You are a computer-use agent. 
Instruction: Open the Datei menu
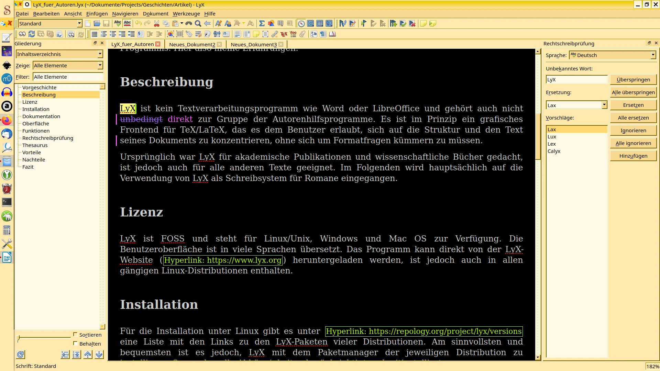click(22, 13)
